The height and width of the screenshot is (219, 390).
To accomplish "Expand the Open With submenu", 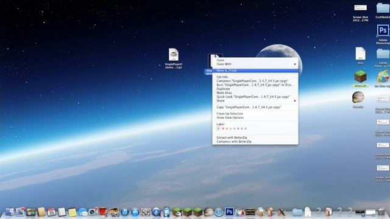I will point(255,64).
